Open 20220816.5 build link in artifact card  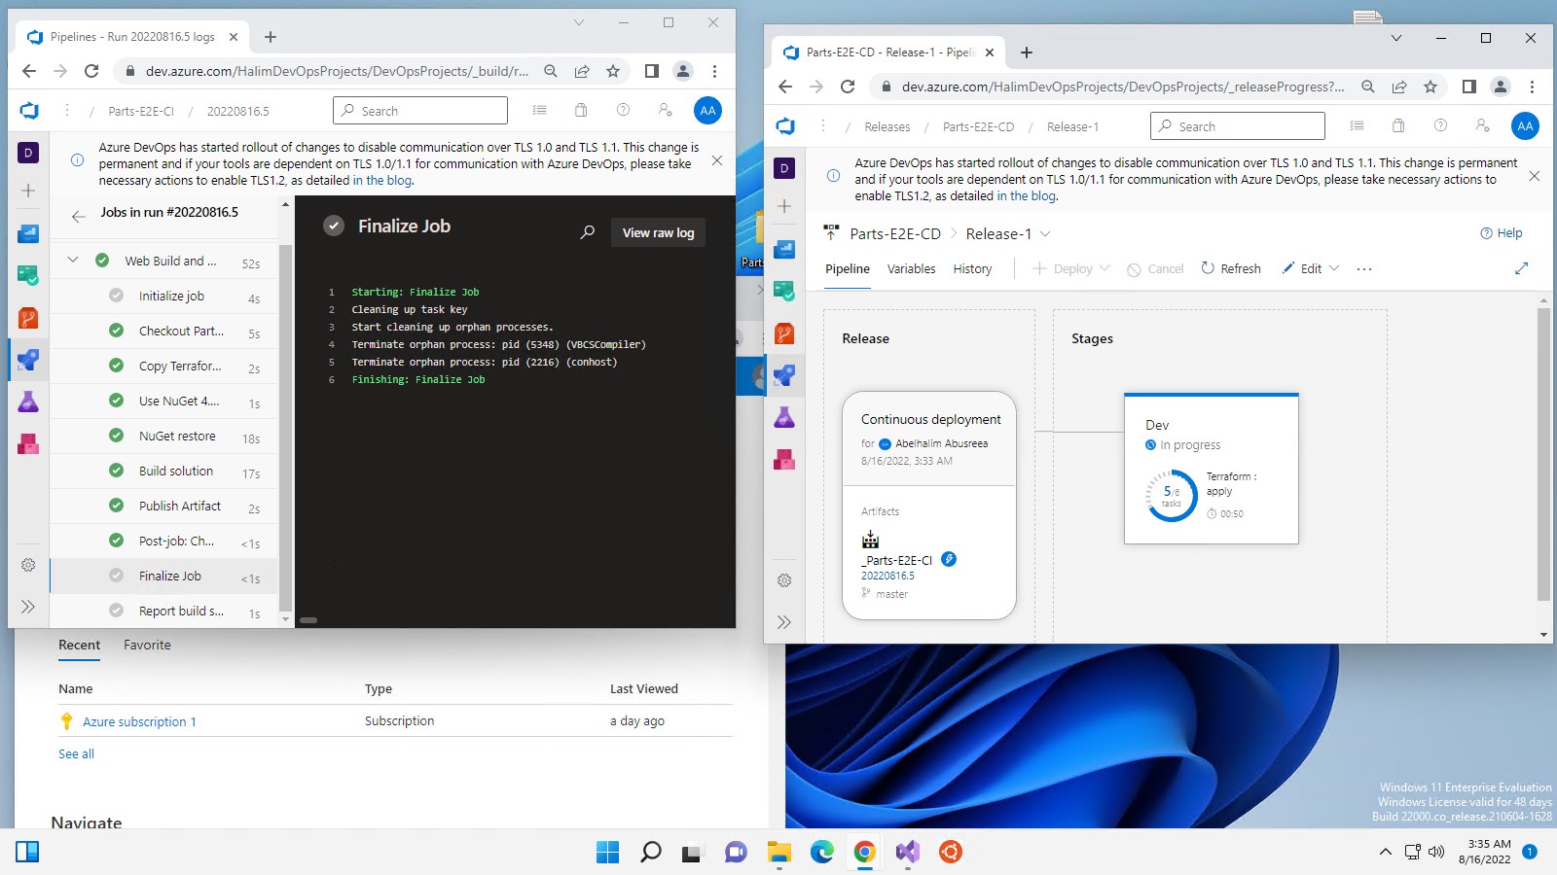(x=887, y=576)
